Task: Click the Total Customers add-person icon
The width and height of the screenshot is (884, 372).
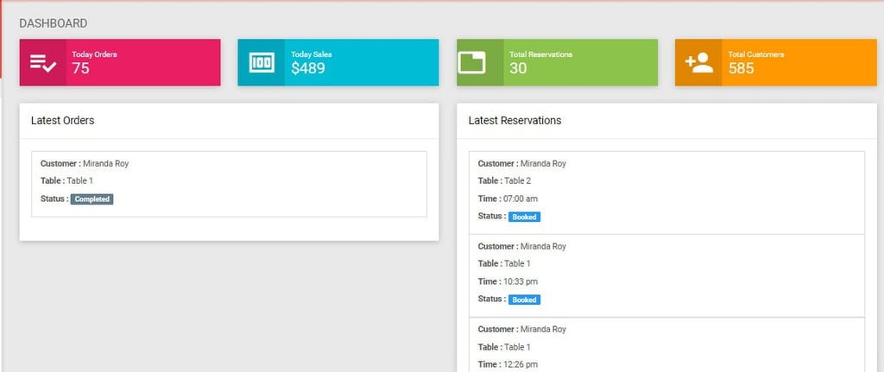Action: 699,62
